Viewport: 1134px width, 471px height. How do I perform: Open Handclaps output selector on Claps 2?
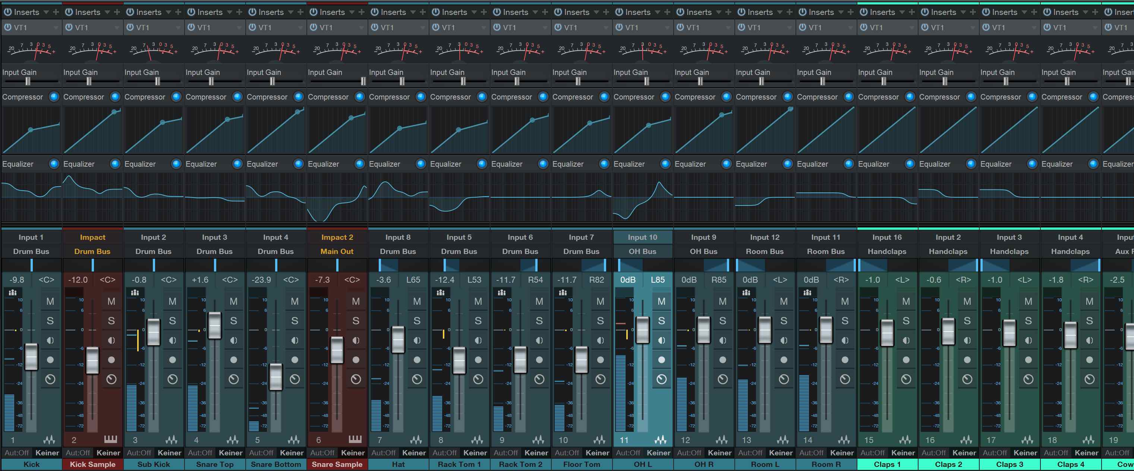[948, 251]
